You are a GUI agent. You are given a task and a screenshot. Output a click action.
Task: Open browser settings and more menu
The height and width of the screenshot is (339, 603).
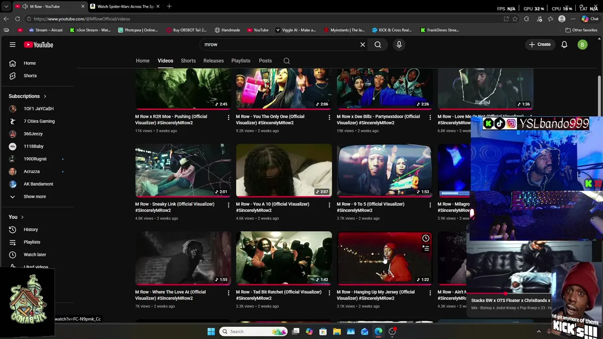573,19
